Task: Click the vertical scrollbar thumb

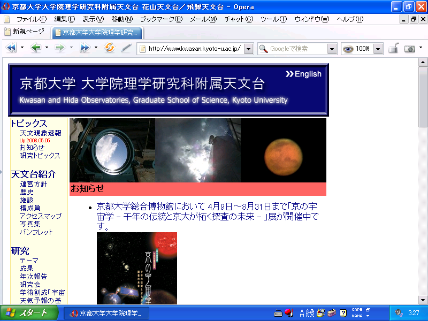Action: click(x=423, y=97)
